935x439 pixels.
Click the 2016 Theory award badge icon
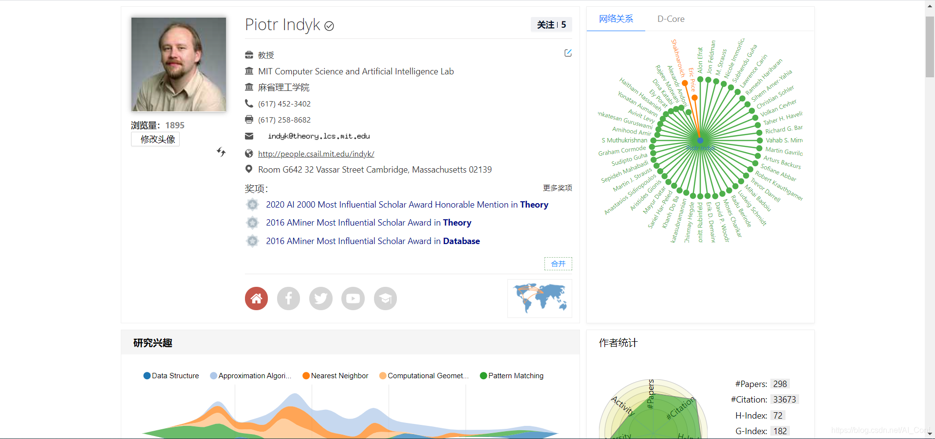(x=252, y=223)
